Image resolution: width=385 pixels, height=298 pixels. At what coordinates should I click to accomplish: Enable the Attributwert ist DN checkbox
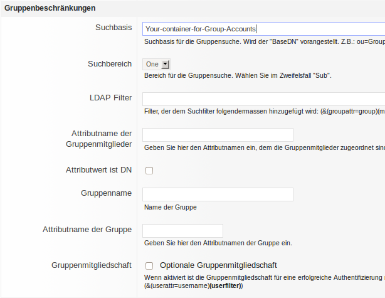point(149,170)
